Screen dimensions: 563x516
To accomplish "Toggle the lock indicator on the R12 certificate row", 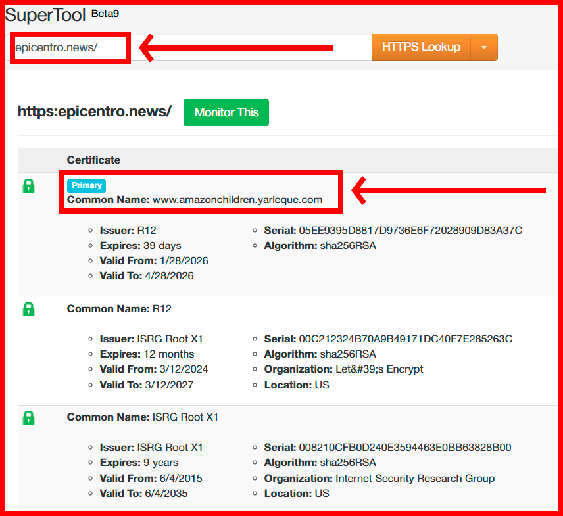I will click(28, 309).
